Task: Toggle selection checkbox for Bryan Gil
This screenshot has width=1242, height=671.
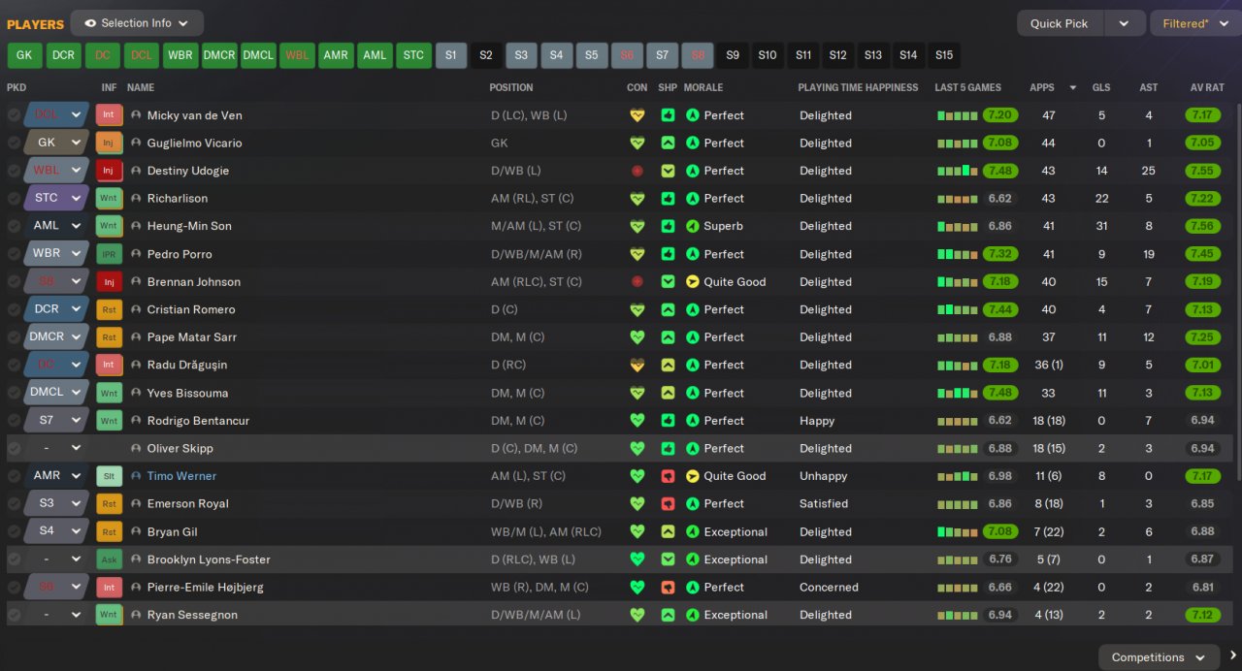Action: [x=14, y=531]
